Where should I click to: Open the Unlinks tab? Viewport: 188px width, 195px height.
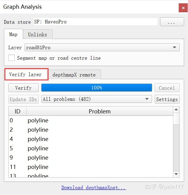tap(37, 34)
